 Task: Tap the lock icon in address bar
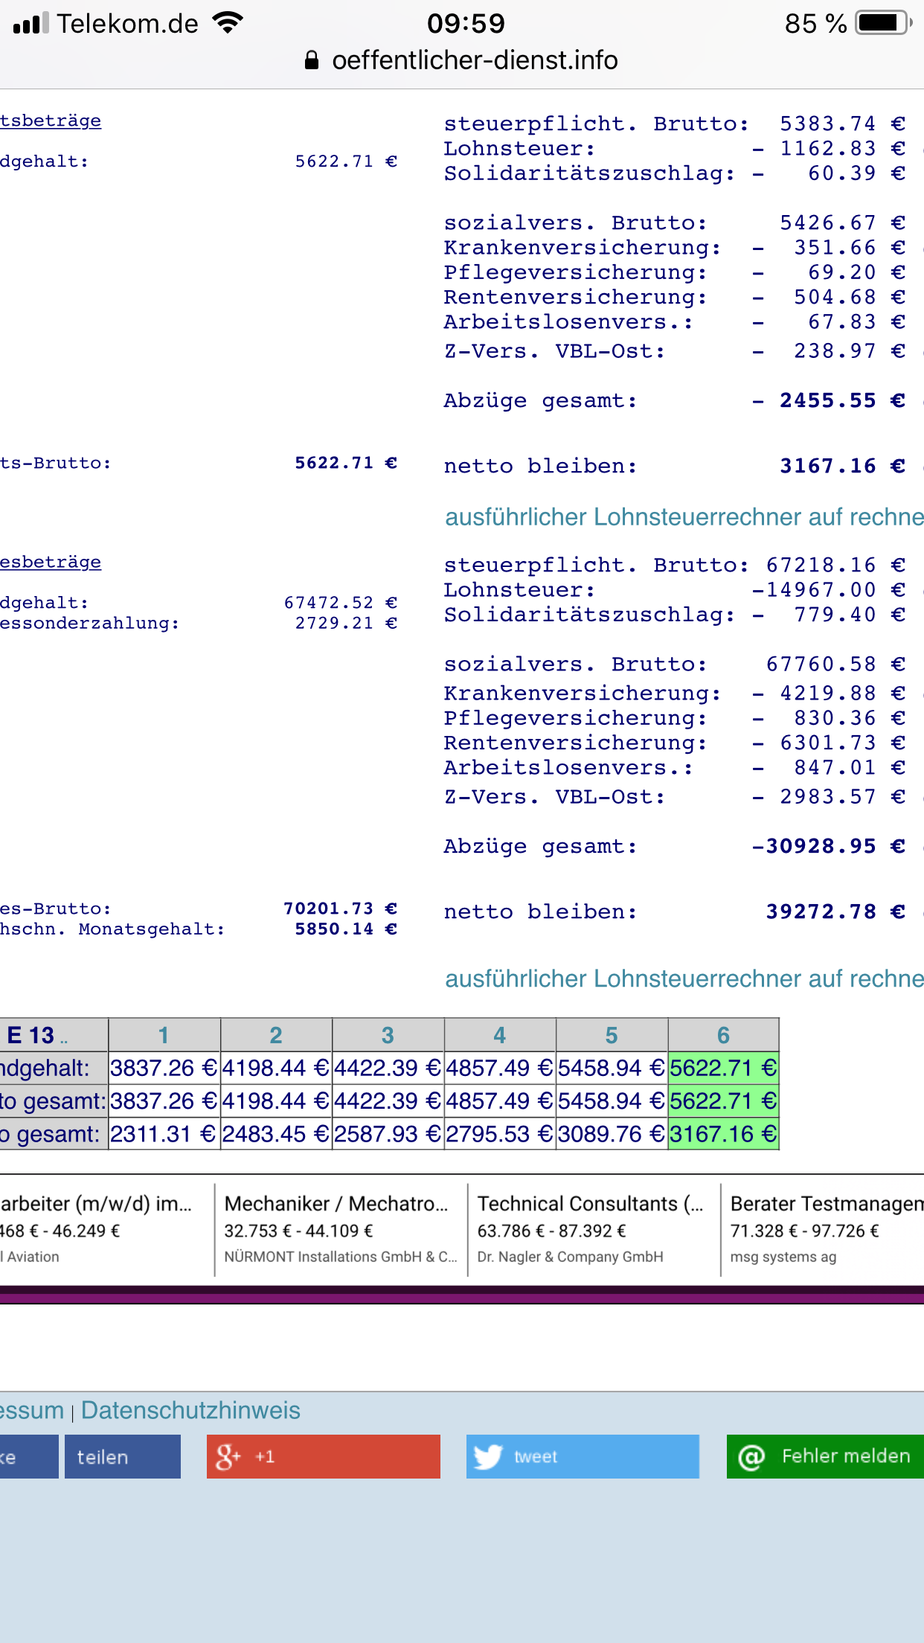(x=312, y=60)
